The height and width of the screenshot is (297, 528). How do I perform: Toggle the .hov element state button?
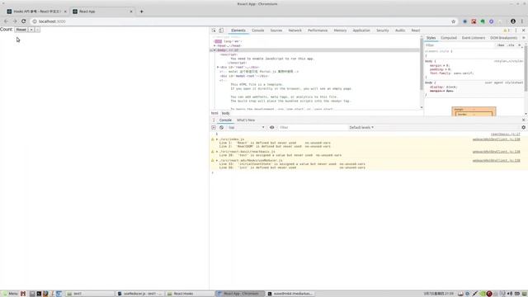[x=501, y=45]
